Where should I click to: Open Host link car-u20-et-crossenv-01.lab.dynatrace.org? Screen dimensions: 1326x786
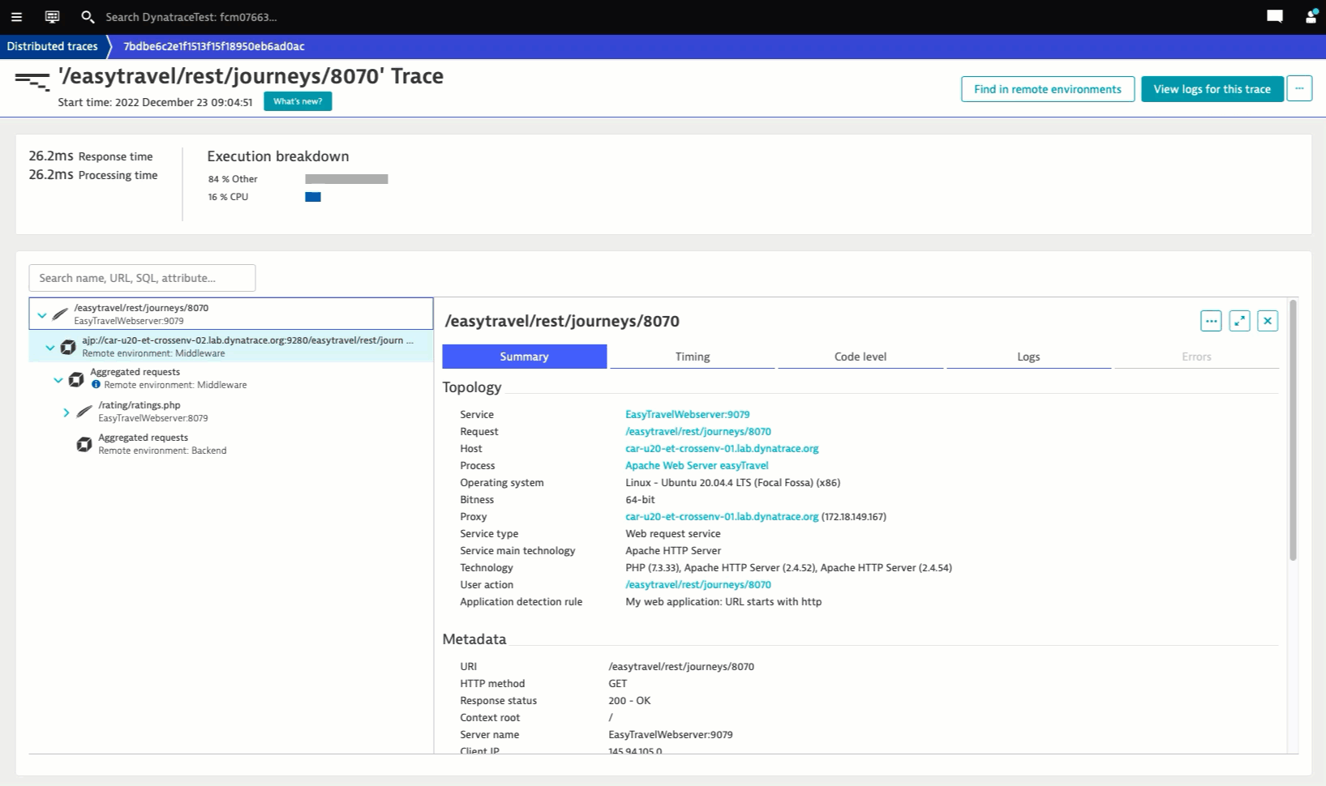pyautogui.click(x=722, y=448)
